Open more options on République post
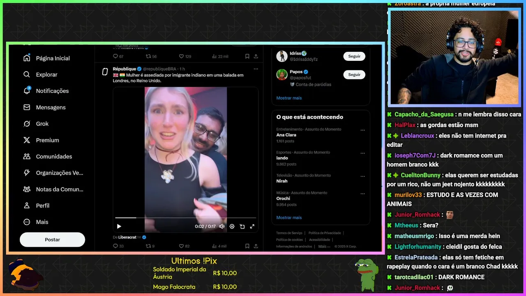The image size is (526, 296). coord(256,69)
